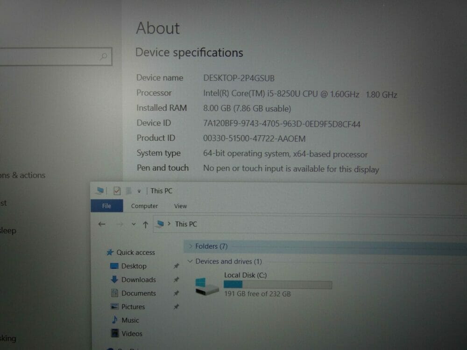Click the Local Disk (C:) storage usage bar
Viewport: 467px width, 350px height.
tap(277, 285)
